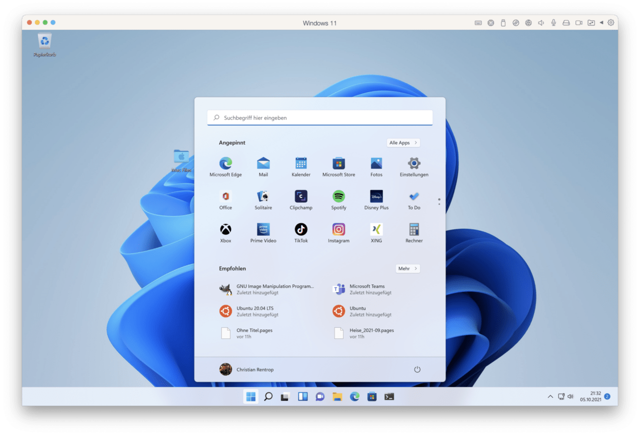Open Parallels shared folders icon
Screen dimensions: 640x435
coord(591,23)
